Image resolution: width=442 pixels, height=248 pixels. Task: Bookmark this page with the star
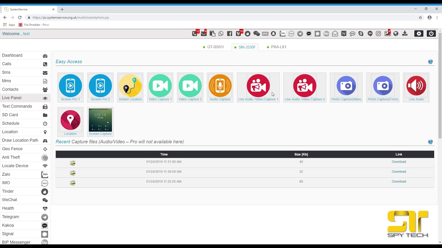click(x=420, y=18)
